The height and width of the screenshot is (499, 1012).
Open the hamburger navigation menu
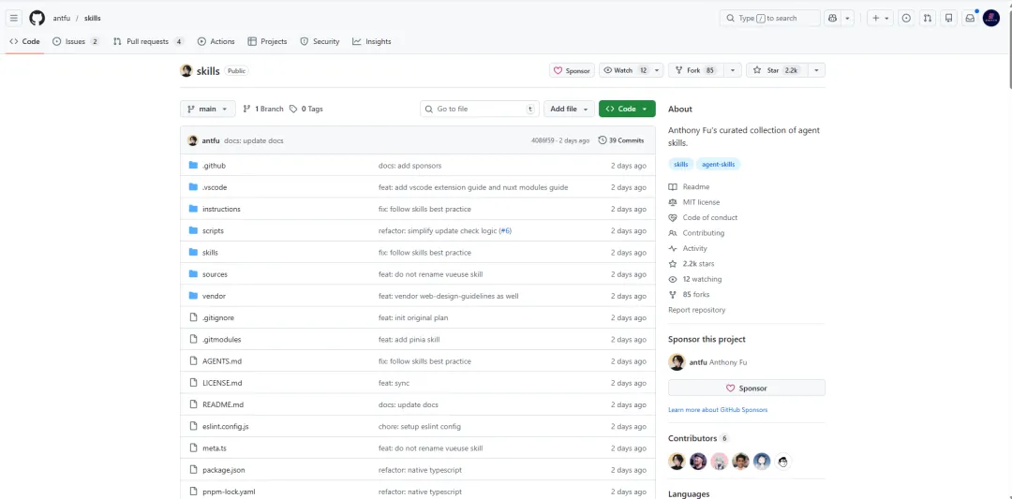click(13, 18)
